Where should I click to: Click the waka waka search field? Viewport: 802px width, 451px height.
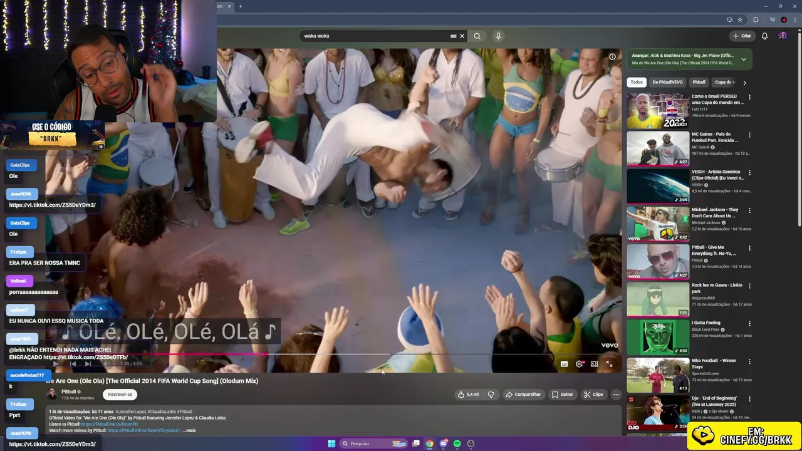coord(375,36)
